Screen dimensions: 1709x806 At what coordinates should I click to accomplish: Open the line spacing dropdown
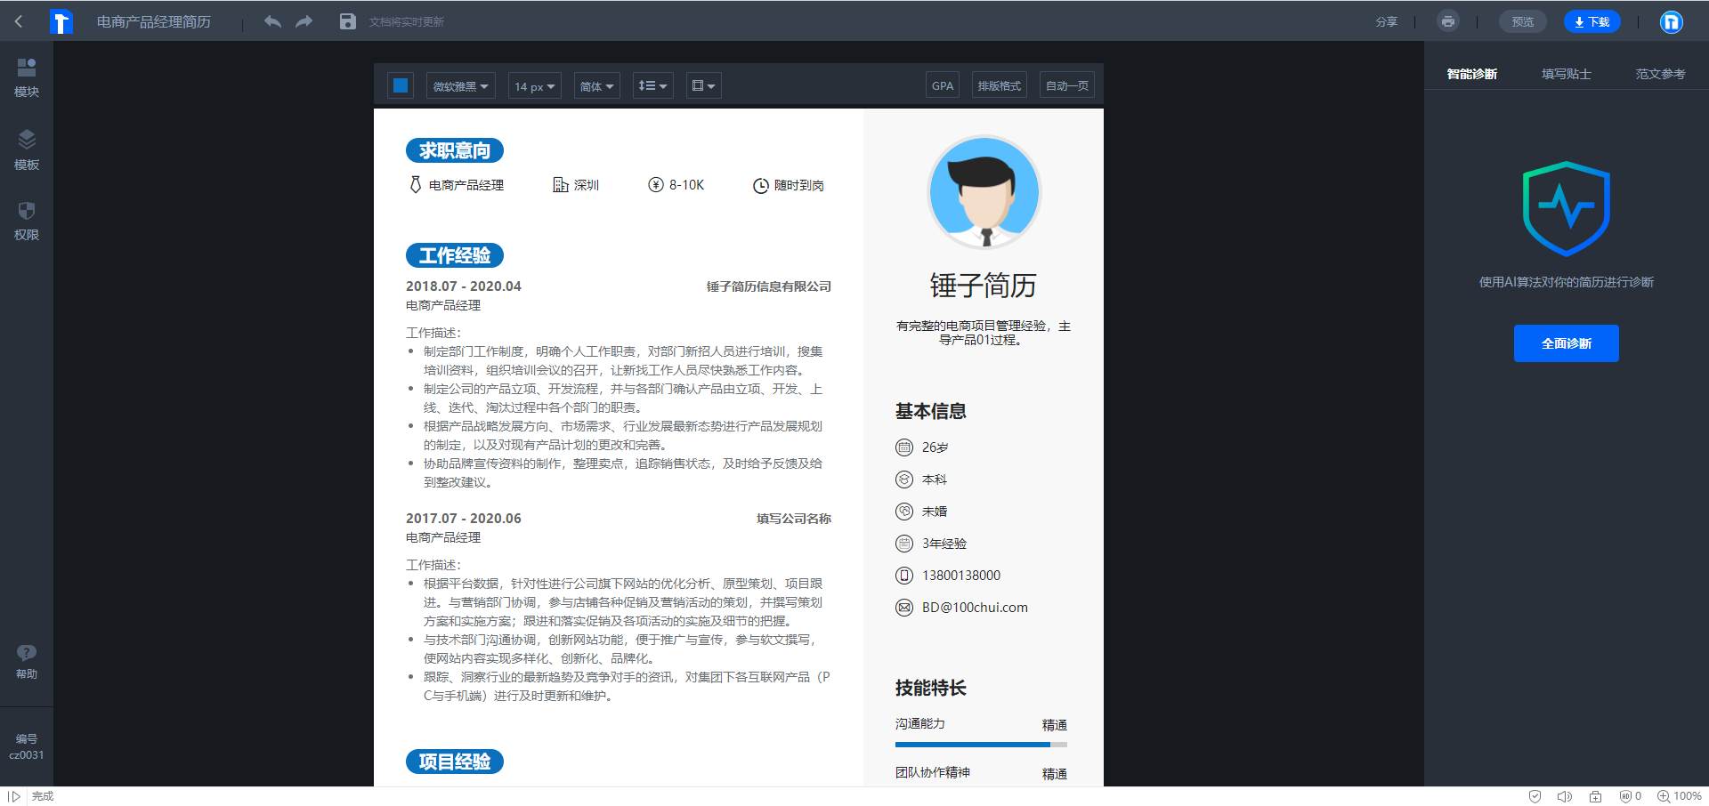click(653, 86)
